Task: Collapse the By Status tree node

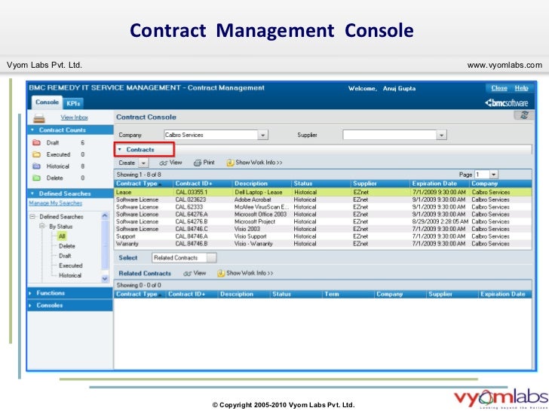Action: pyautogui.click(x=42, y=227)
